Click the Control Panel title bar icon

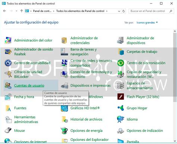(4, 3)
